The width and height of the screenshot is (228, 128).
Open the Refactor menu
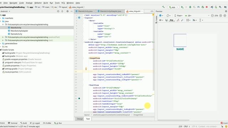click(x=38, y=3)
